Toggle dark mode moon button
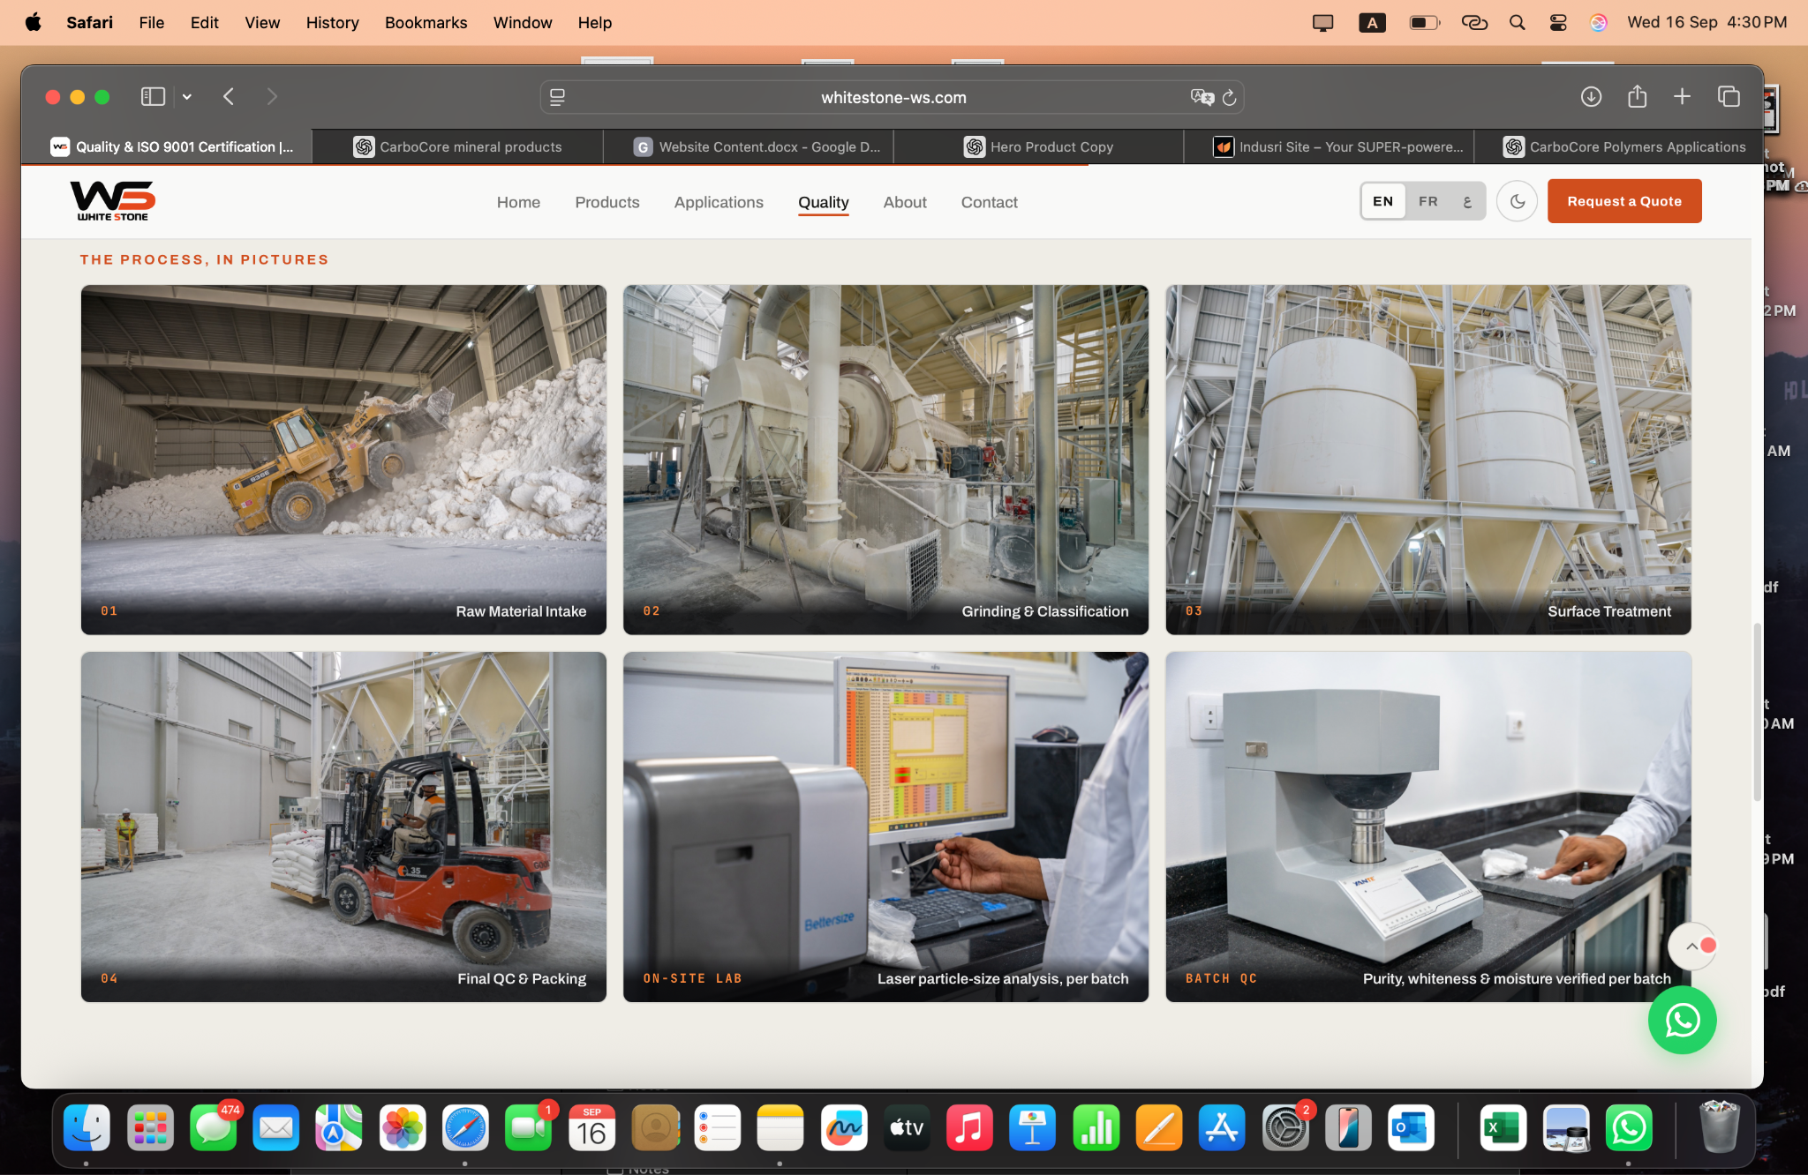This screenshot has width=1808, height=1175. coord(1517,201)
